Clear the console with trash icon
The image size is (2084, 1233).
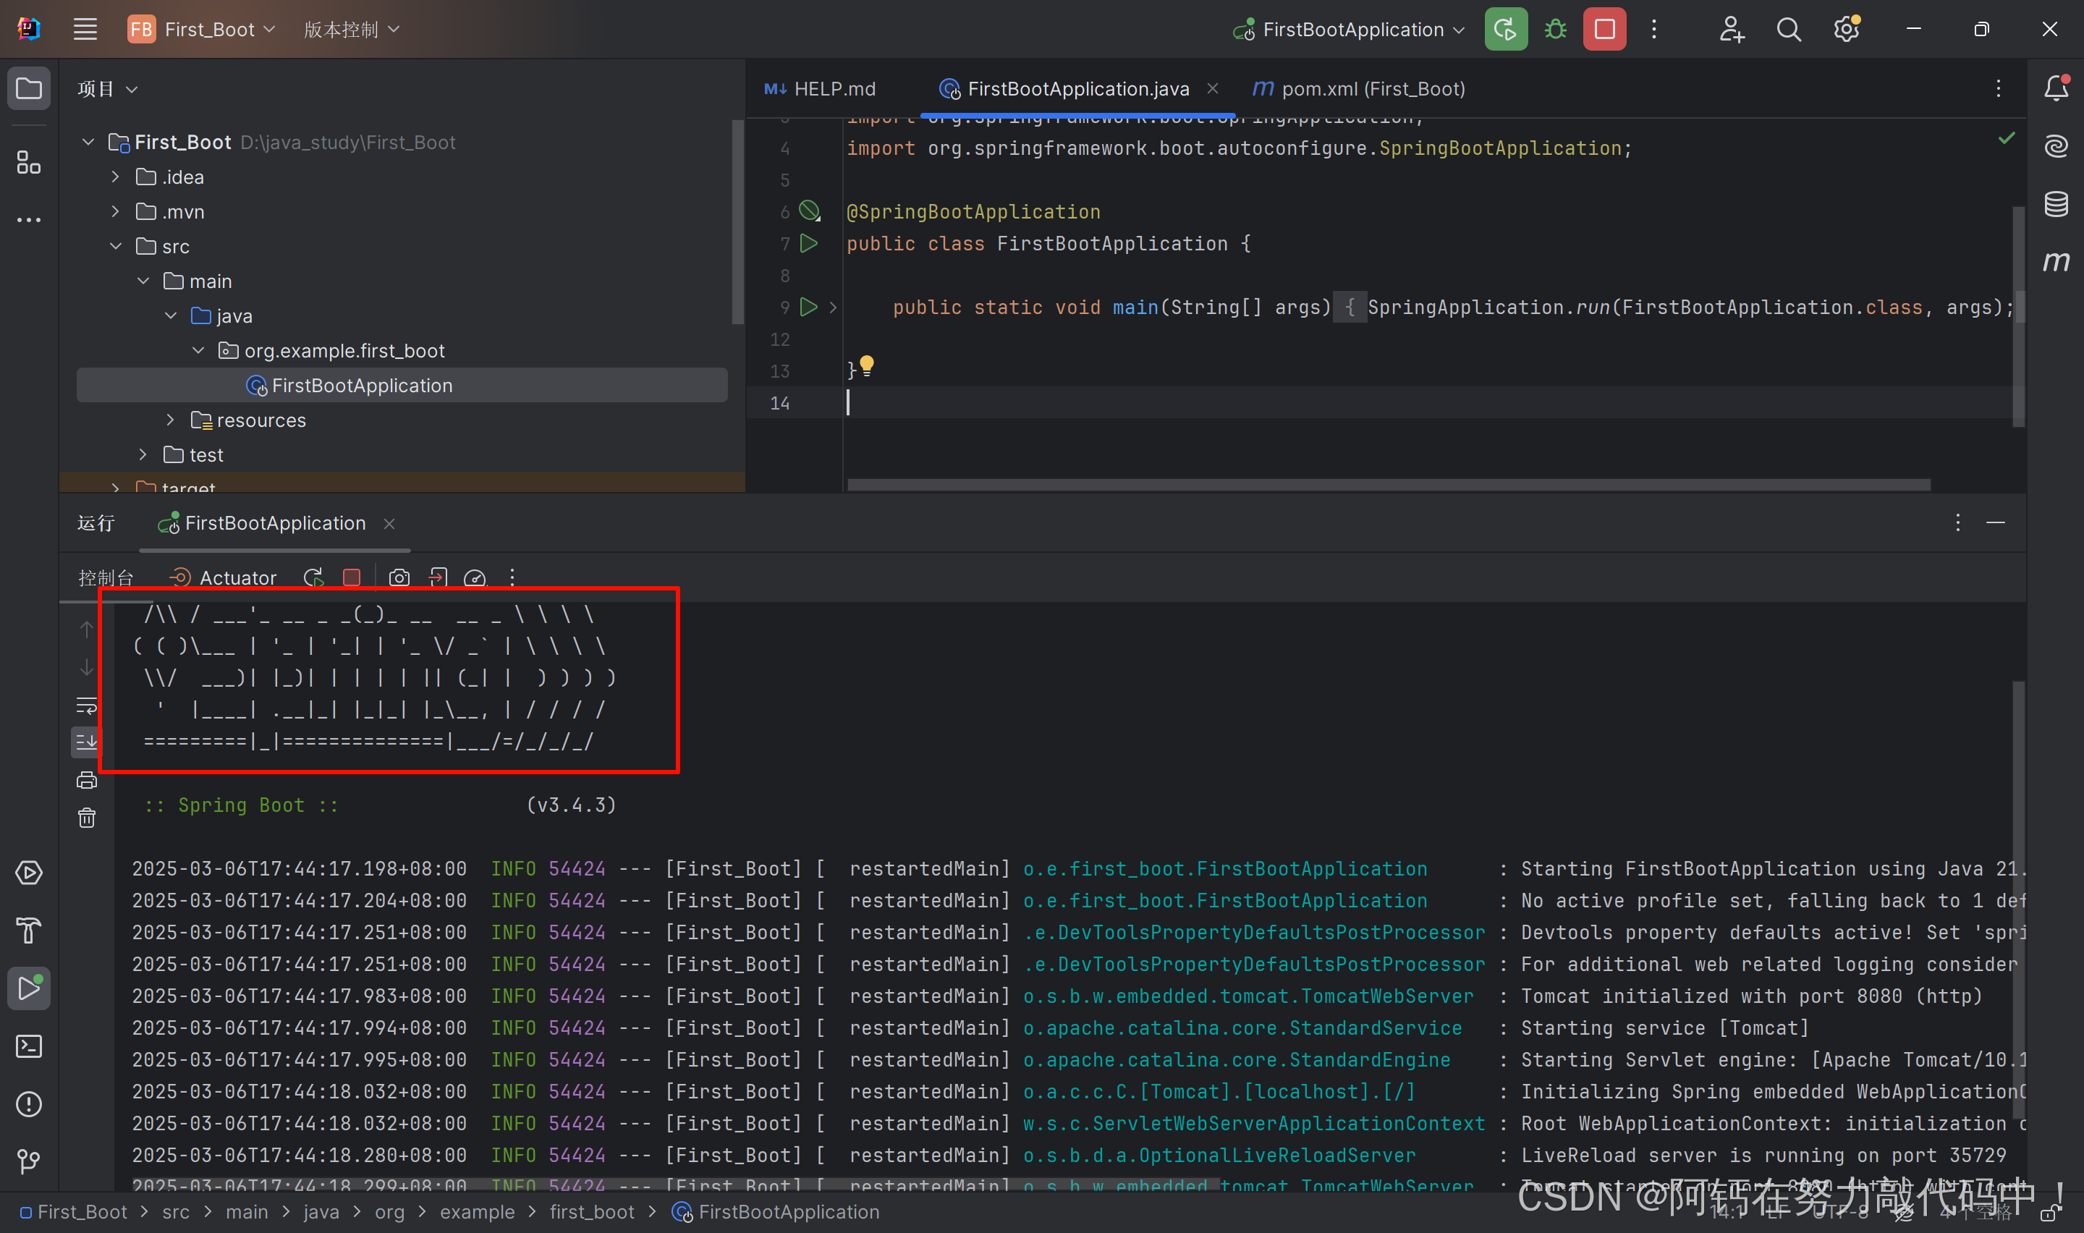tap(86, 818)
